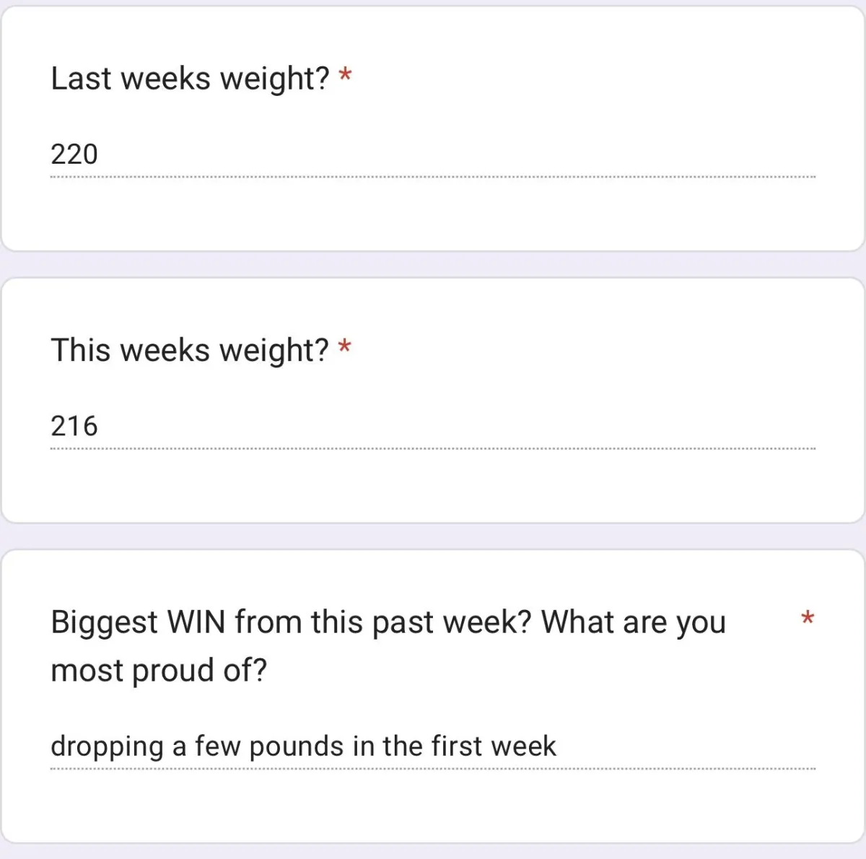Click lavender gap between second and third cards
866x859 pixels.
[x=433, y=536]
